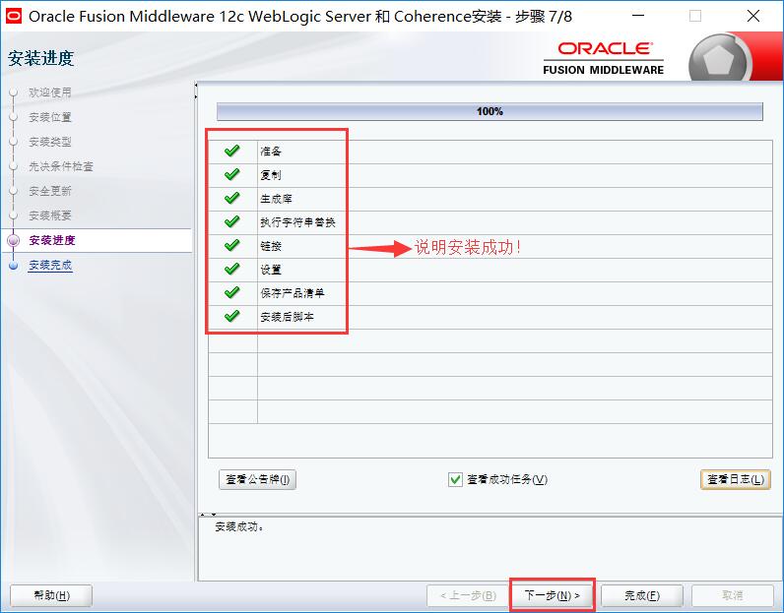Click the step bullet next to 安装概要

14,215
